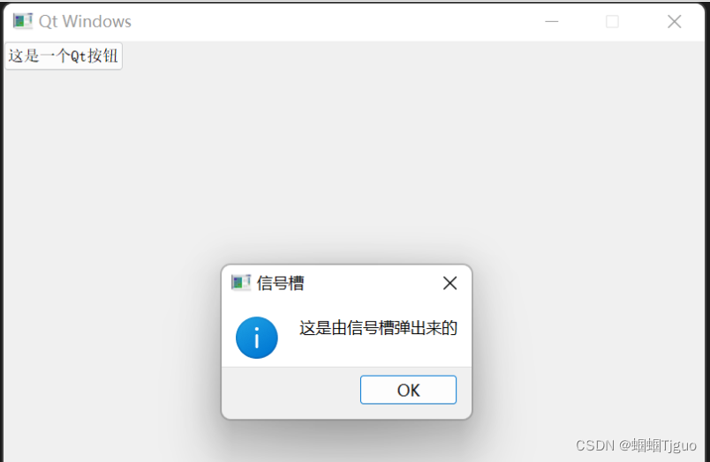Click the 这是由信号槽弹出来的 message text
Viewport: 710px width, 462px height.
coord(378,328)
